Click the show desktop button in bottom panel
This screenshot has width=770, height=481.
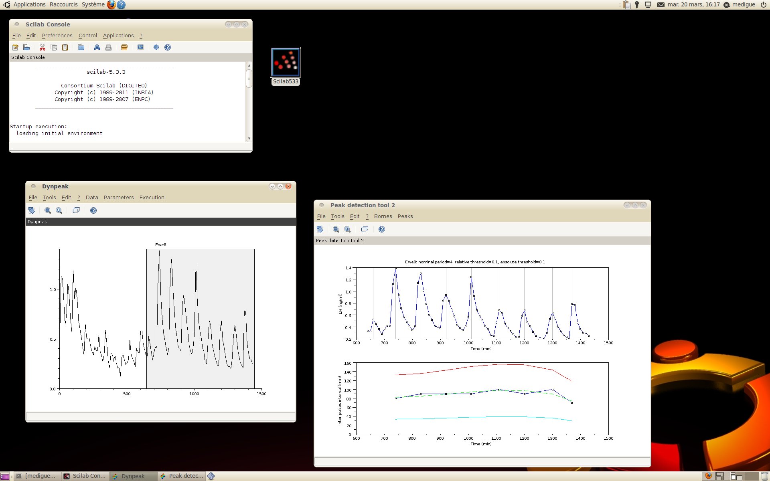point(4,476)
